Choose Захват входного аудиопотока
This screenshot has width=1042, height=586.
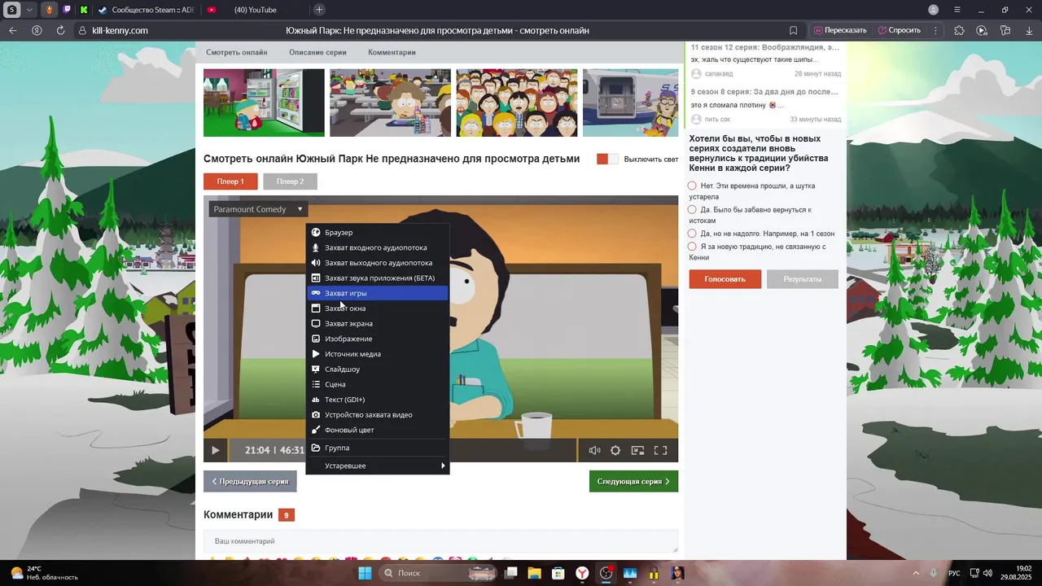coord(378,247)
